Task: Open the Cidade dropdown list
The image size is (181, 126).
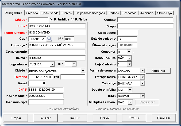Action: 83,71
